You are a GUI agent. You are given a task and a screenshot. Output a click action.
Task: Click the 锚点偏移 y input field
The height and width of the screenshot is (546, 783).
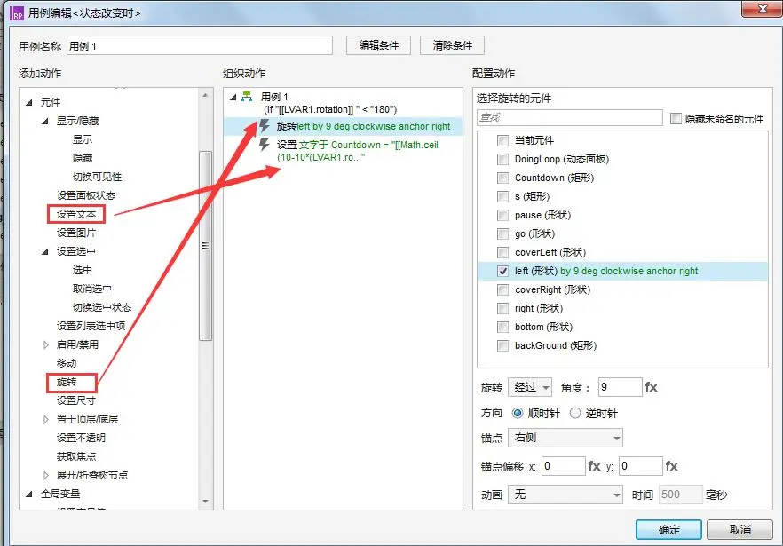[x=641, y=466]
